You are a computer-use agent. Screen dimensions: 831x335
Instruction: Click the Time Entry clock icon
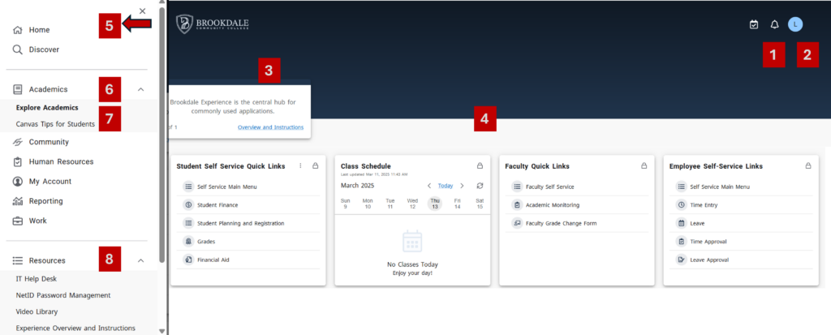(681, 204)
